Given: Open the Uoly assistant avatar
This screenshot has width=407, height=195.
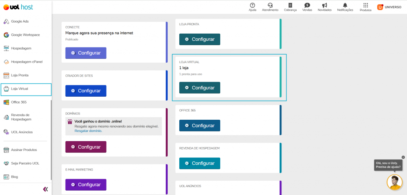Looking at the screenshot, I should [395, 182].
